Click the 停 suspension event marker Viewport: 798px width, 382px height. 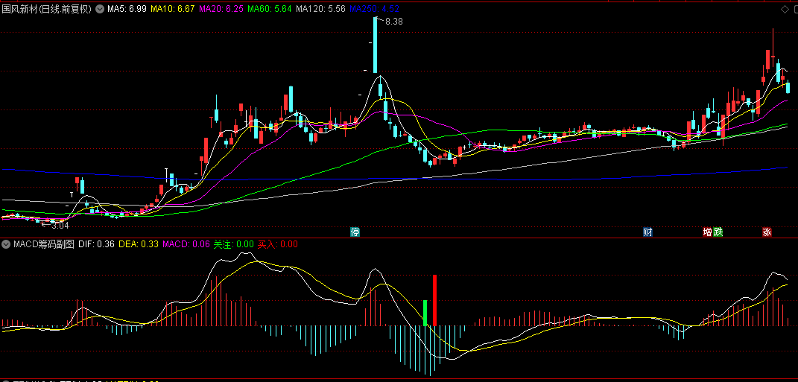click(x=355, y=232)
